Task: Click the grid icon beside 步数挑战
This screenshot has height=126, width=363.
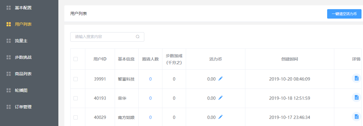Action: 9,57
